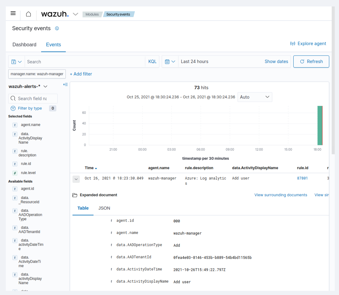Sort by the Time column header
The image size is (339, 295).
tap(91, 168)
